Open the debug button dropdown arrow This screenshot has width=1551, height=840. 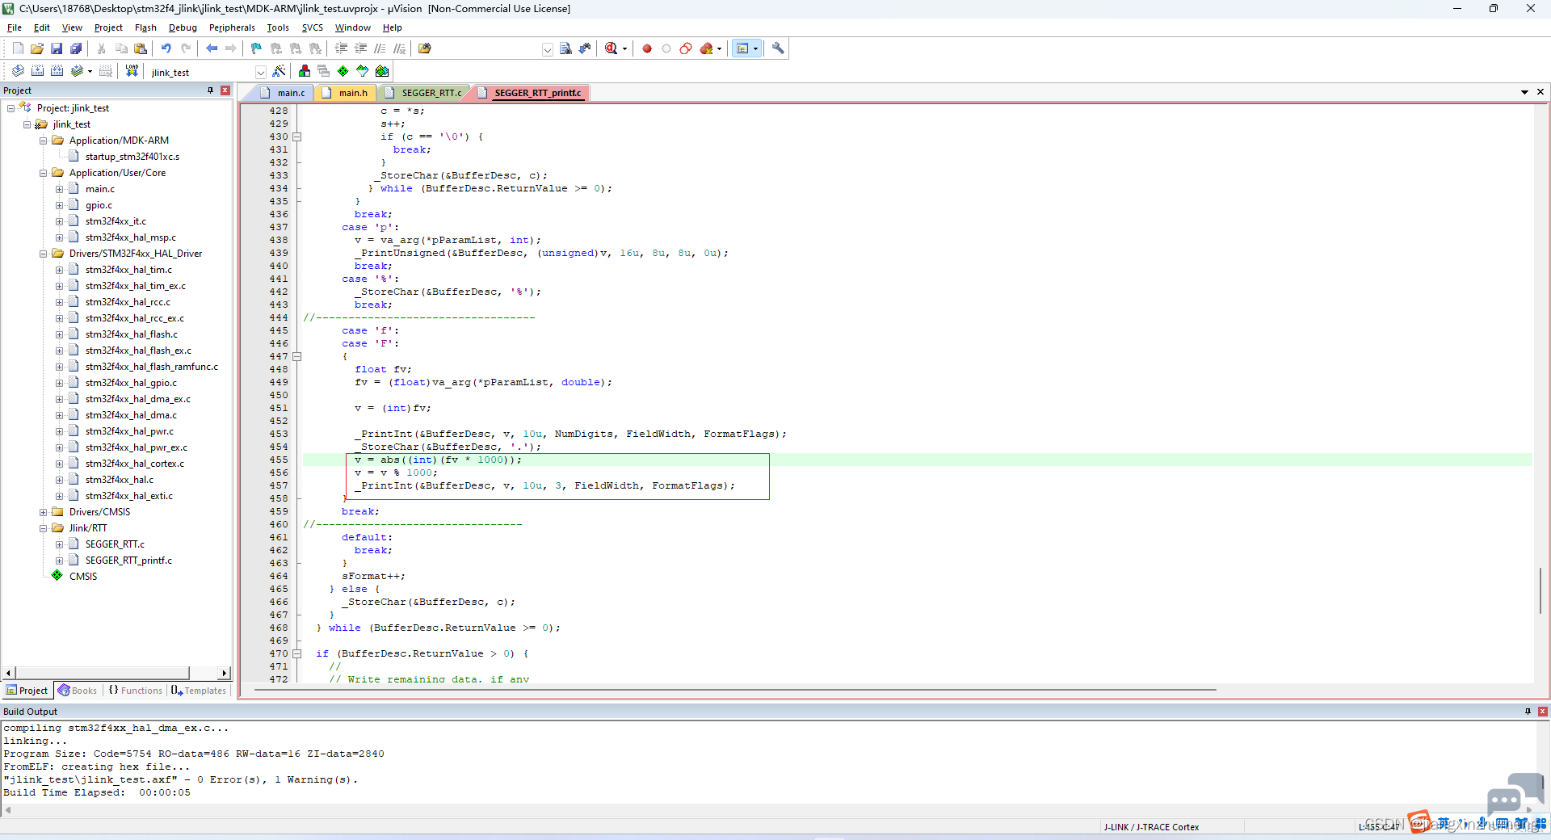point(624,49)
